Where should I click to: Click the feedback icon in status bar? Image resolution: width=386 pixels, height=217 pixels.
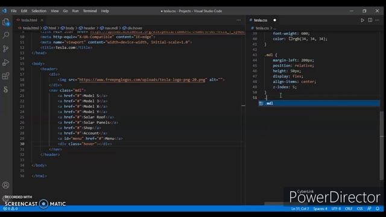tap(369, 209)
